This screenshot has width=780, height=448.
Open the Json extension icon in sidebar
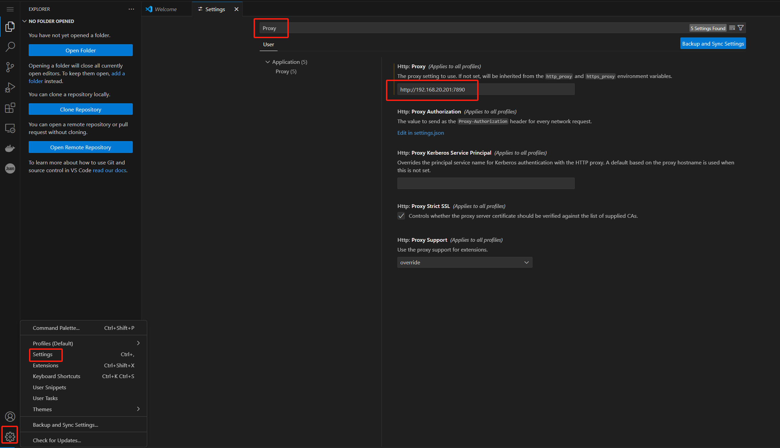[x=10, y=168]
